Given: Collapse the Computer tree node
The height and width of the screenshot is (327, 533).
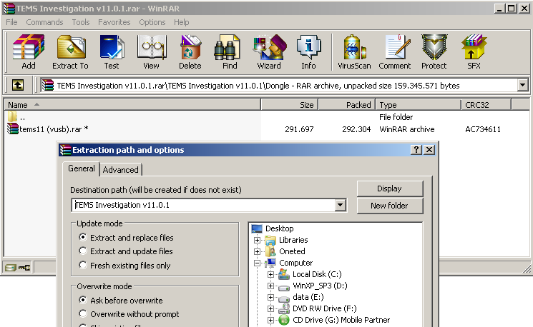Looking at the screenshot, I should pyautogui.click(x=257, y=263).
